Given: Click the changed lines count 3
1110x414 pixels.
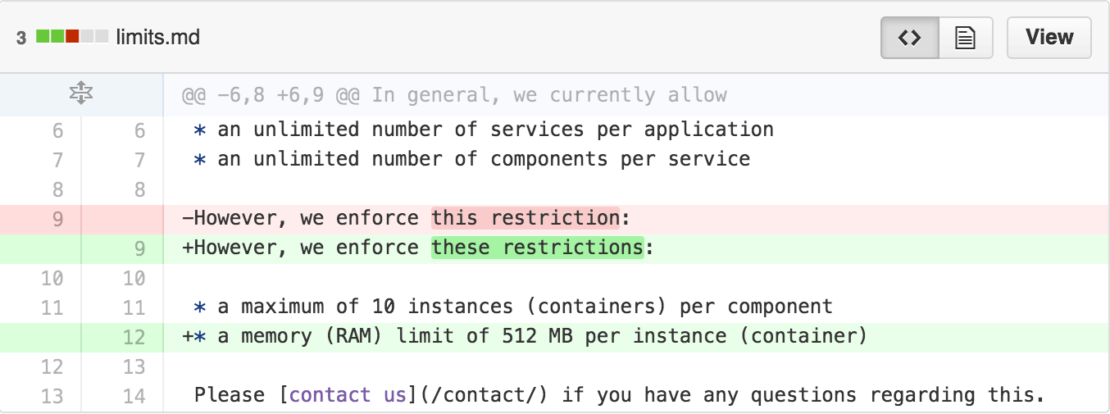Looking at the screenshot, I should point(21,38).
